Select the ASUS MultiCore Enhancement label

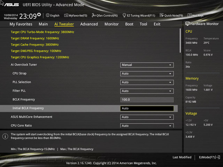tap(31, 117)
